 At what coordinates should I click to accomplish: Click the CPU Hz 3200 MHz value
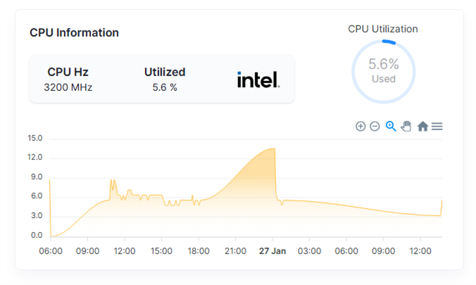coord(68,87)
